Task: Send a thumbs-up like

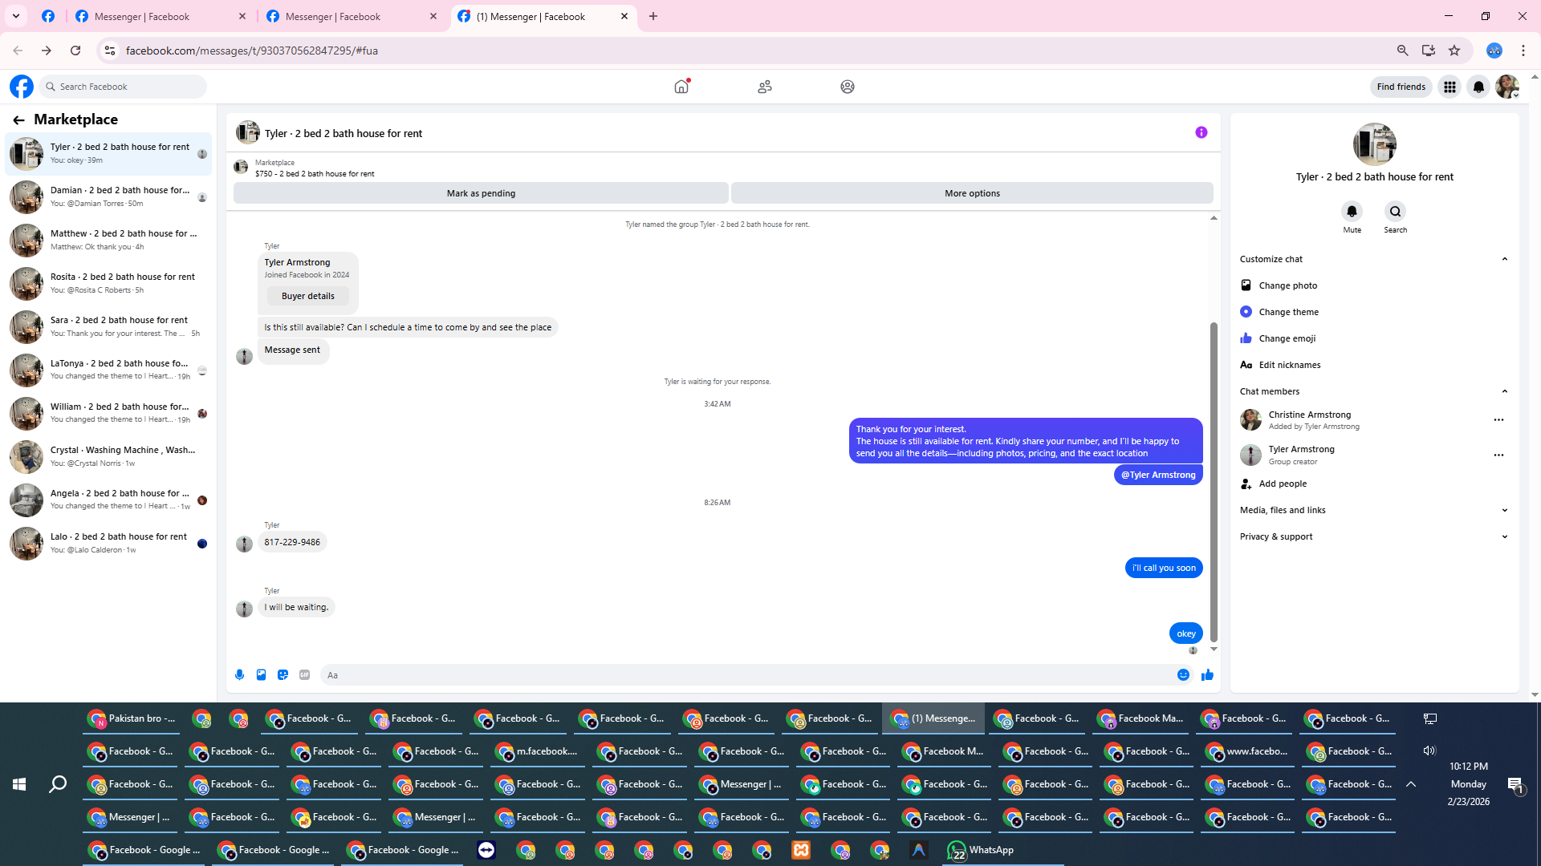Action: pyautogui.click(x=1207, y=675)
